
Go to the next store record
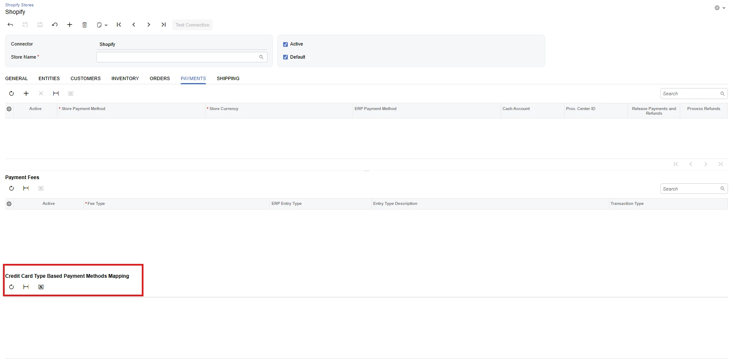coord(149,25)
